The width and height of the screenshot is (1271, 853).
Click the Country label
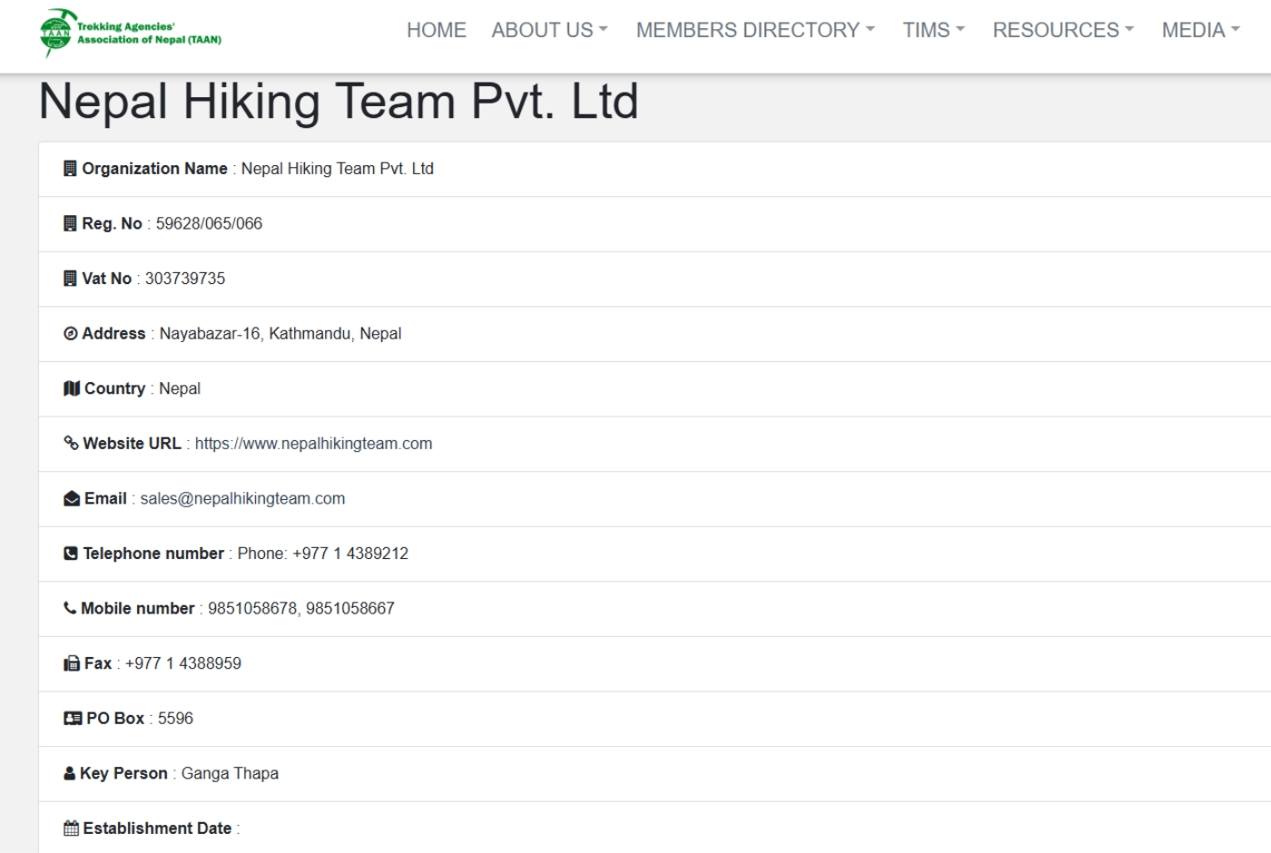114,388
